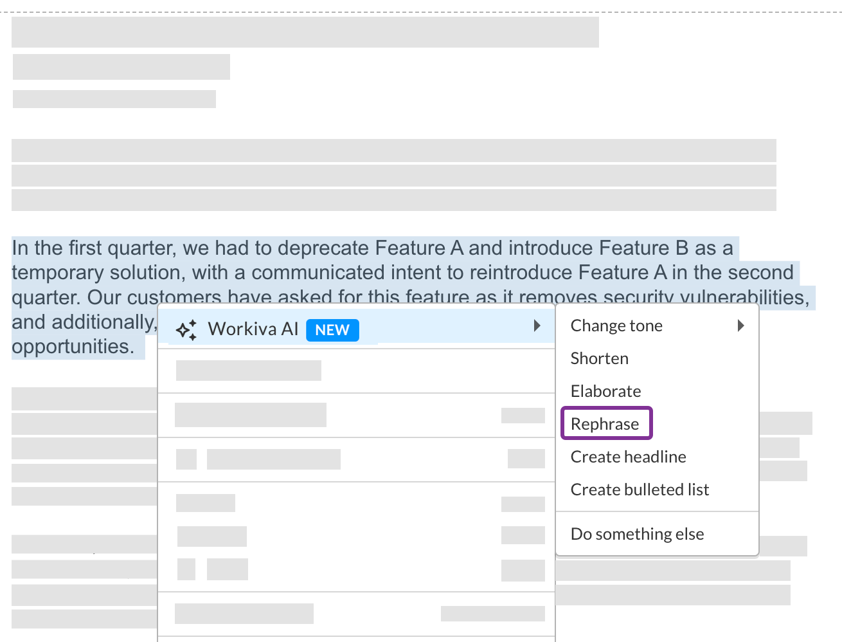Viewport: 842px width, 642px height.
Task: Select Rephrase from the AI options
Action: [x=605, y=423]
